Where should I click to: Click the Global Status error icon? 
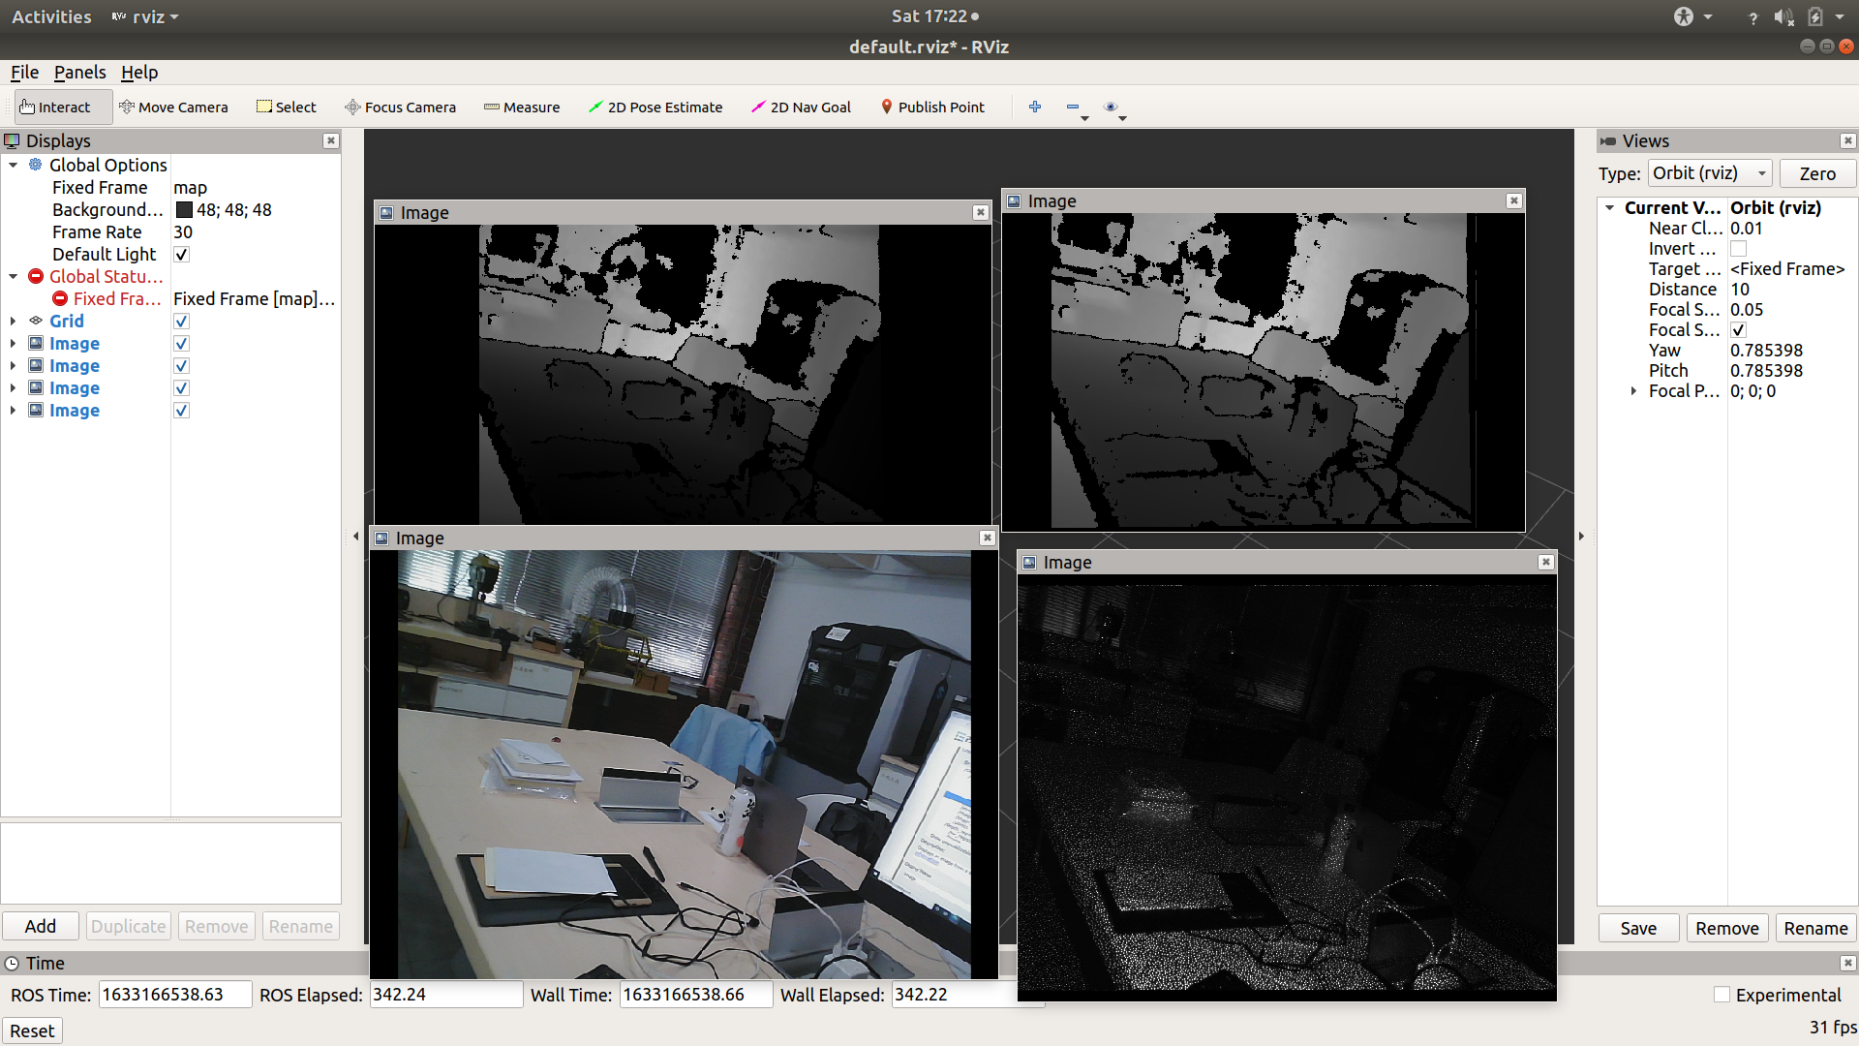tap(36, 277)
